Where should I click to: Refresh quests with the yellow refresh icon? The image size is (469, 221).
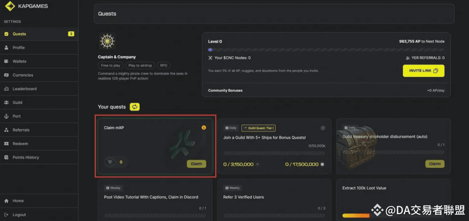pos(135,107)
